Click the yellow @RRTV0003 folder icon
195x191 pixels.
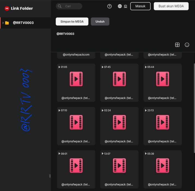click(x=7, y=23)
